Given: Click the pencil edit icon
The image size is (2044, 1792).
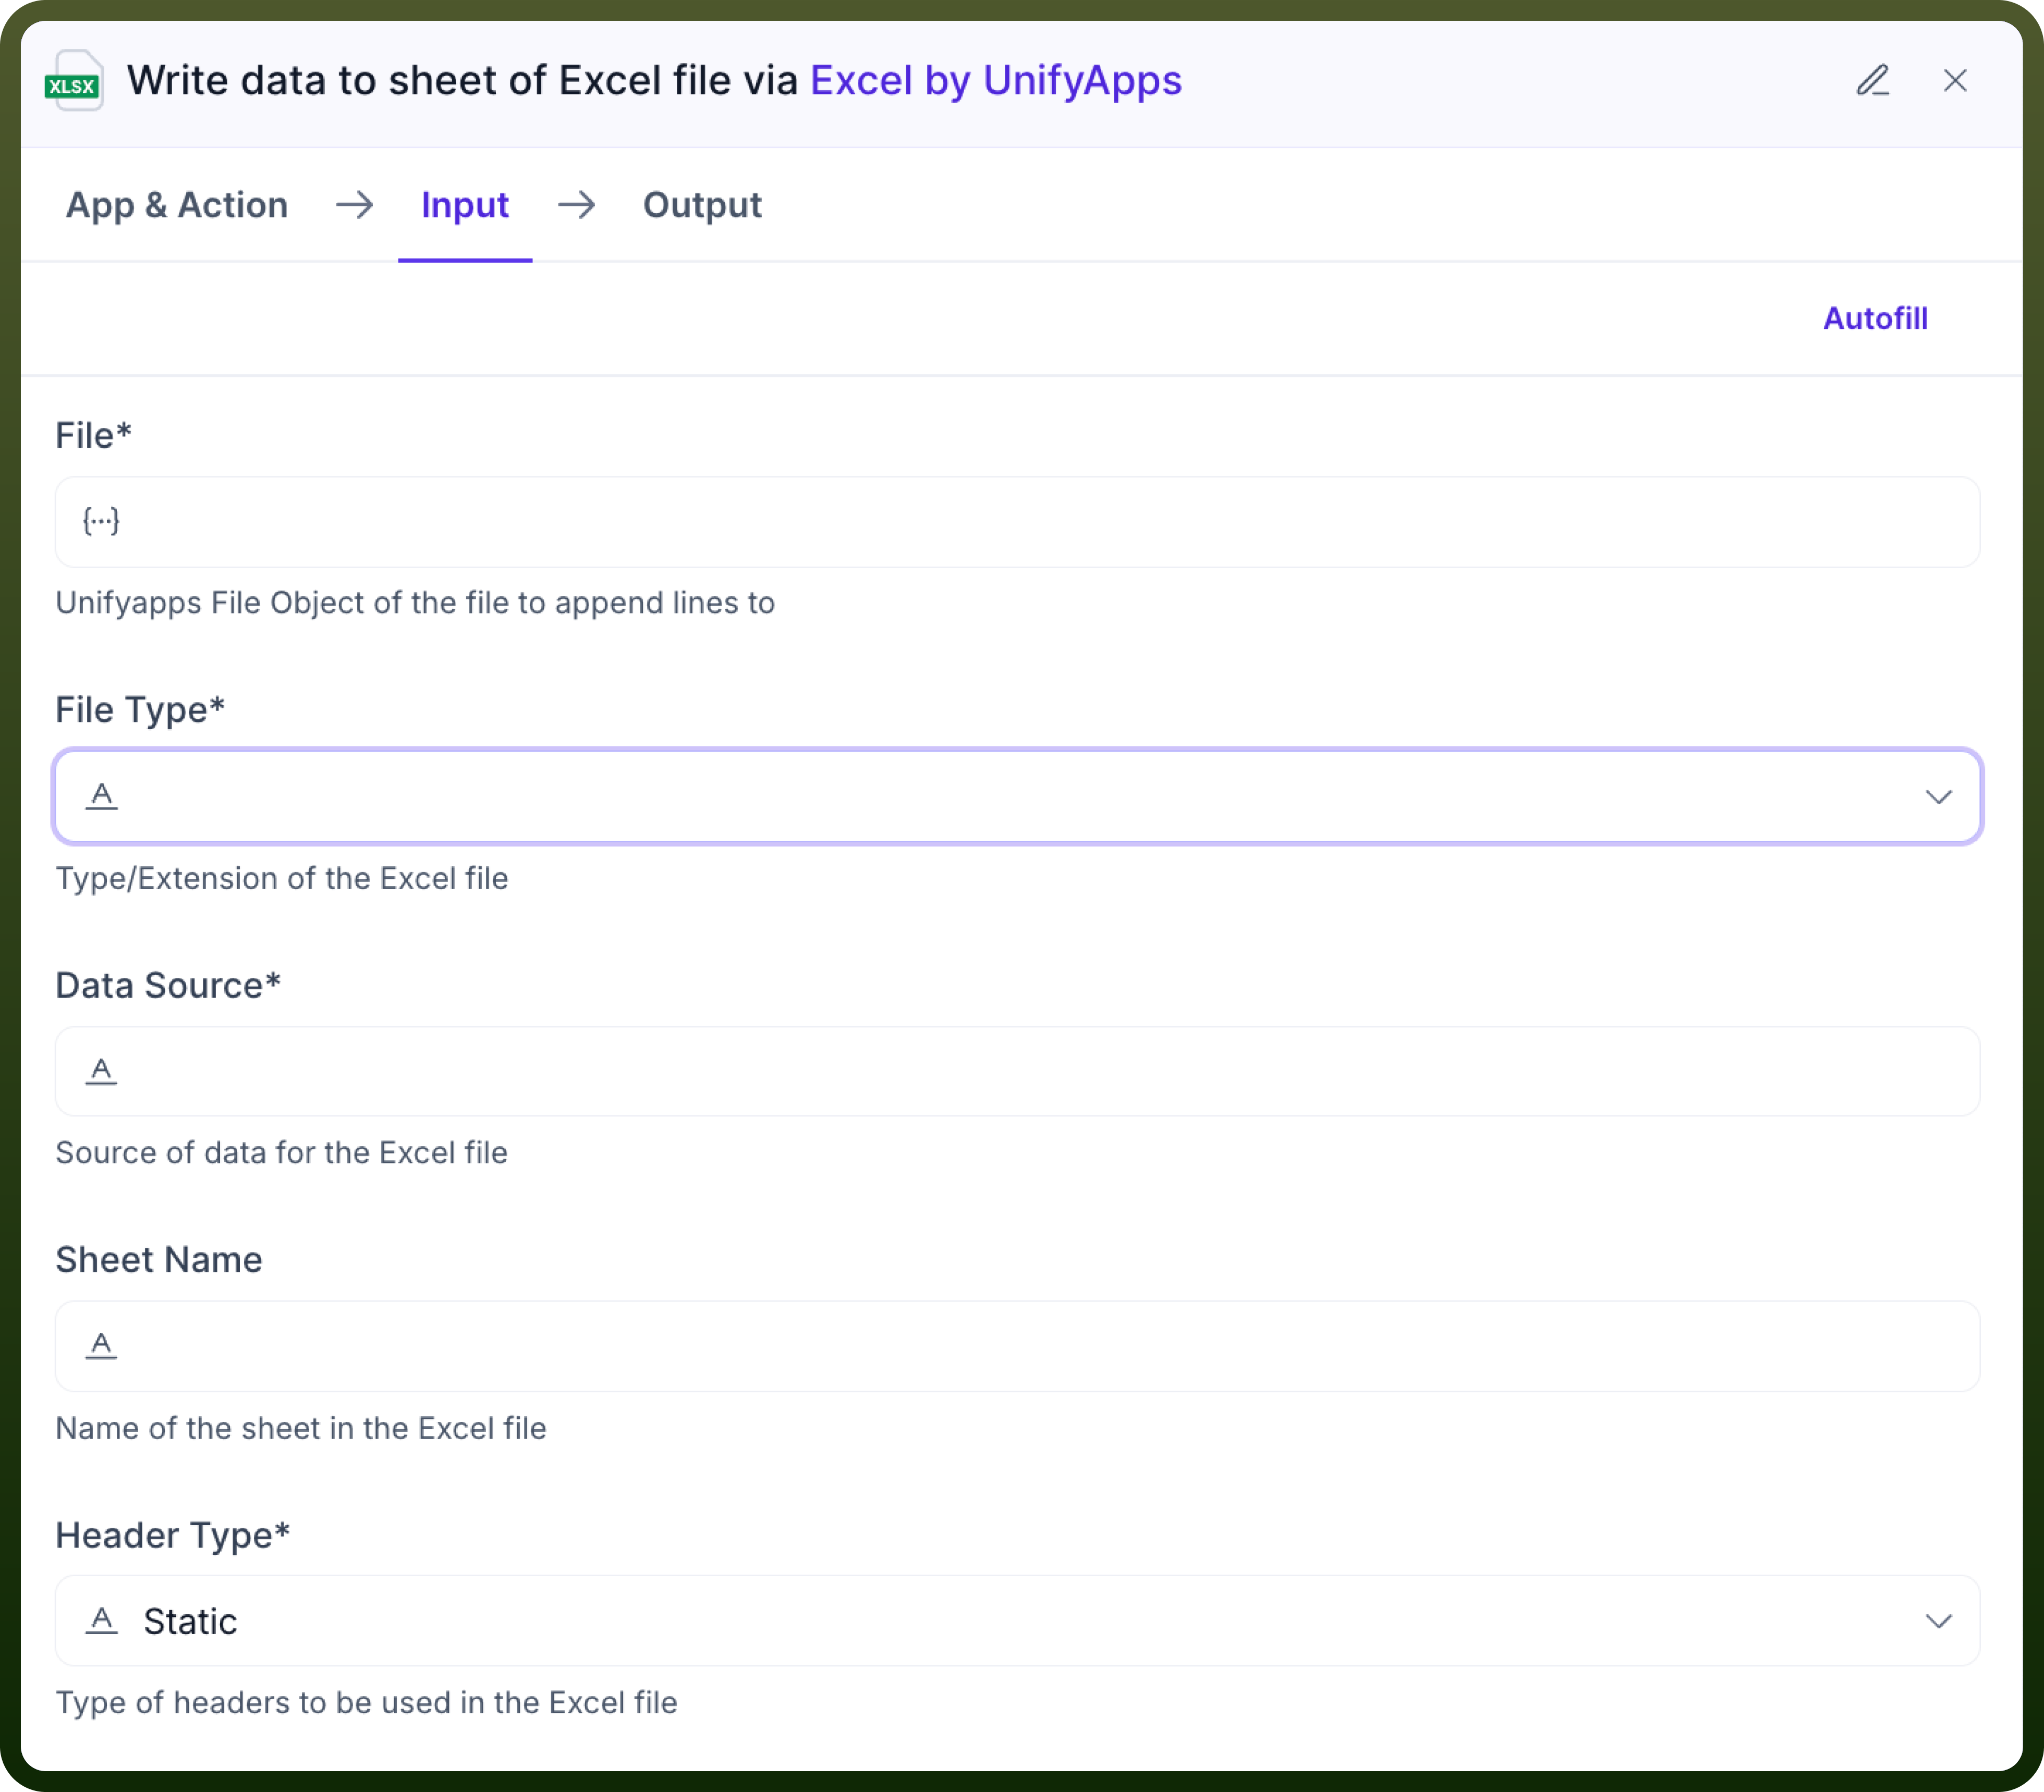Looking at the screenshot, I should [1873, 80].
